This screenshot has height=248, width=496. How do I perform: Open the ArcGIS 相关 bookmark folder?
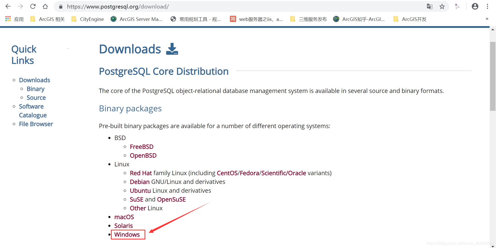pyautogui.click(x=48, y=19)
